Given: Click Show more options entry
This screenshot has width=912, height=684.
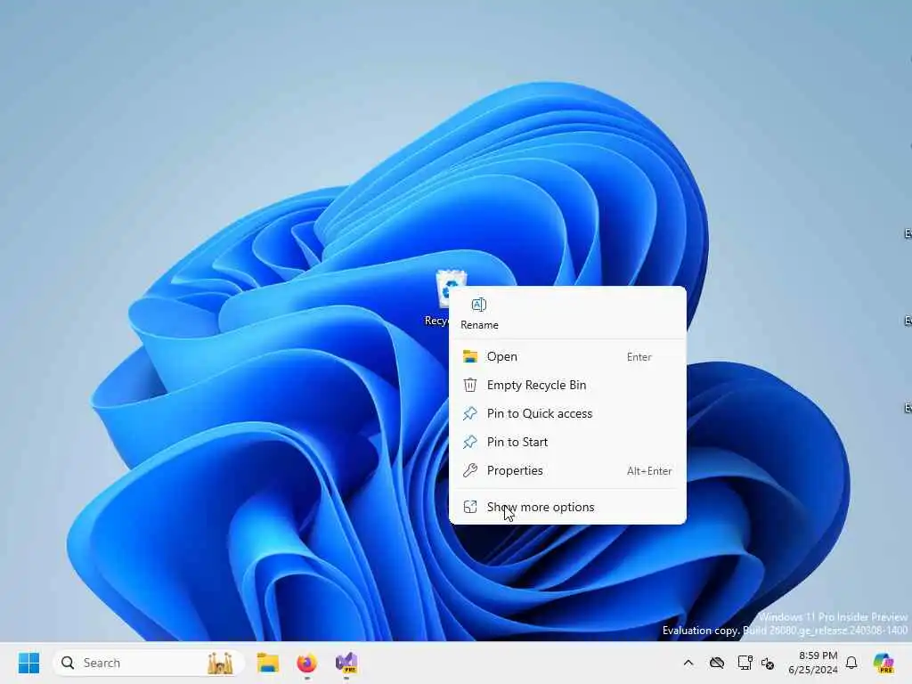Looking at the screenshot, I should click(567, 507).
